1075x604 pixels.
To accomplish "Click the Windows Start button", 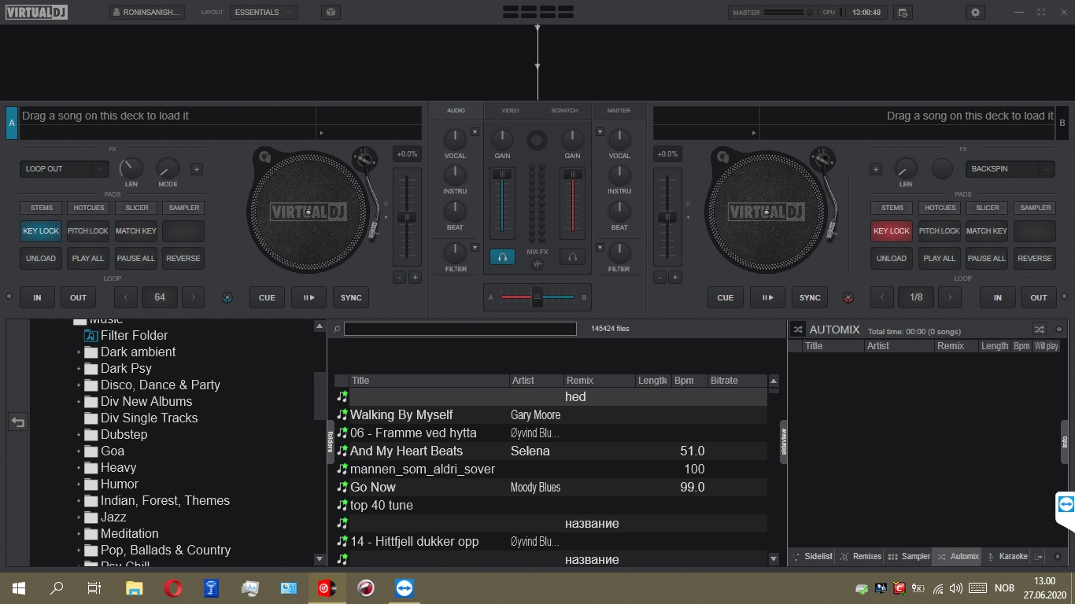I will click(x=18, y=587).
